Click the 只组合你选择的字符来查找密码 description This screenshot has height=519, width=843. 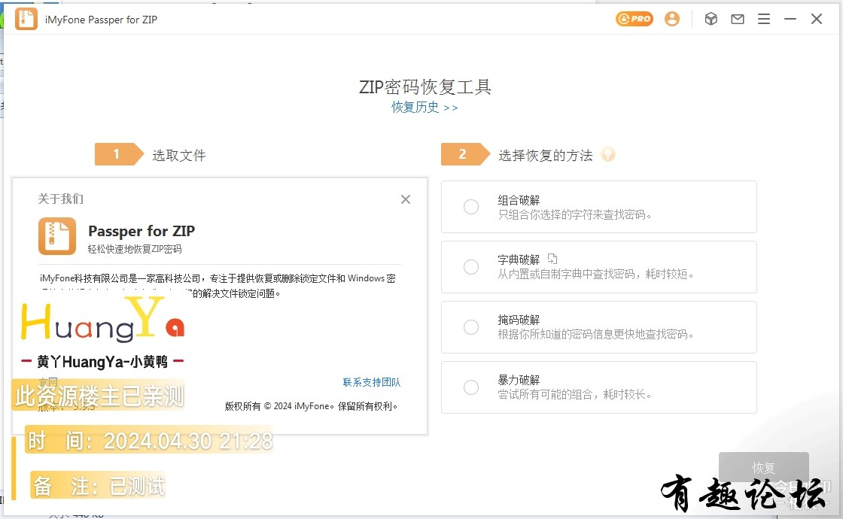pos(574,215)
